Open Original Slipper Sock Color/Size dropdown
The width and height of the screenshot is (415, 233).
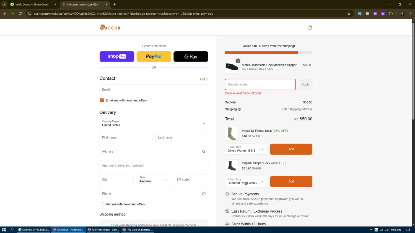click(246, 181)
